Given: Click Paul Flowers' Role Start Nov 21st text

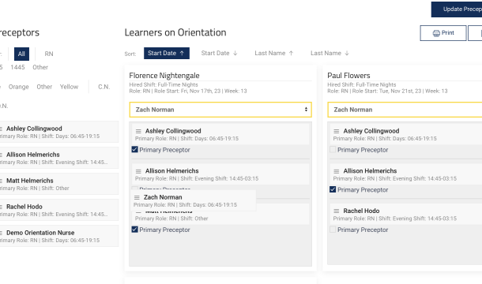Looking at the screenshot, I should coord(386,92).
